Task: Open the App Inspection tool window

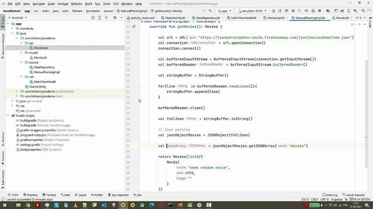Action: pyautogui.click(x=118, y=195)
